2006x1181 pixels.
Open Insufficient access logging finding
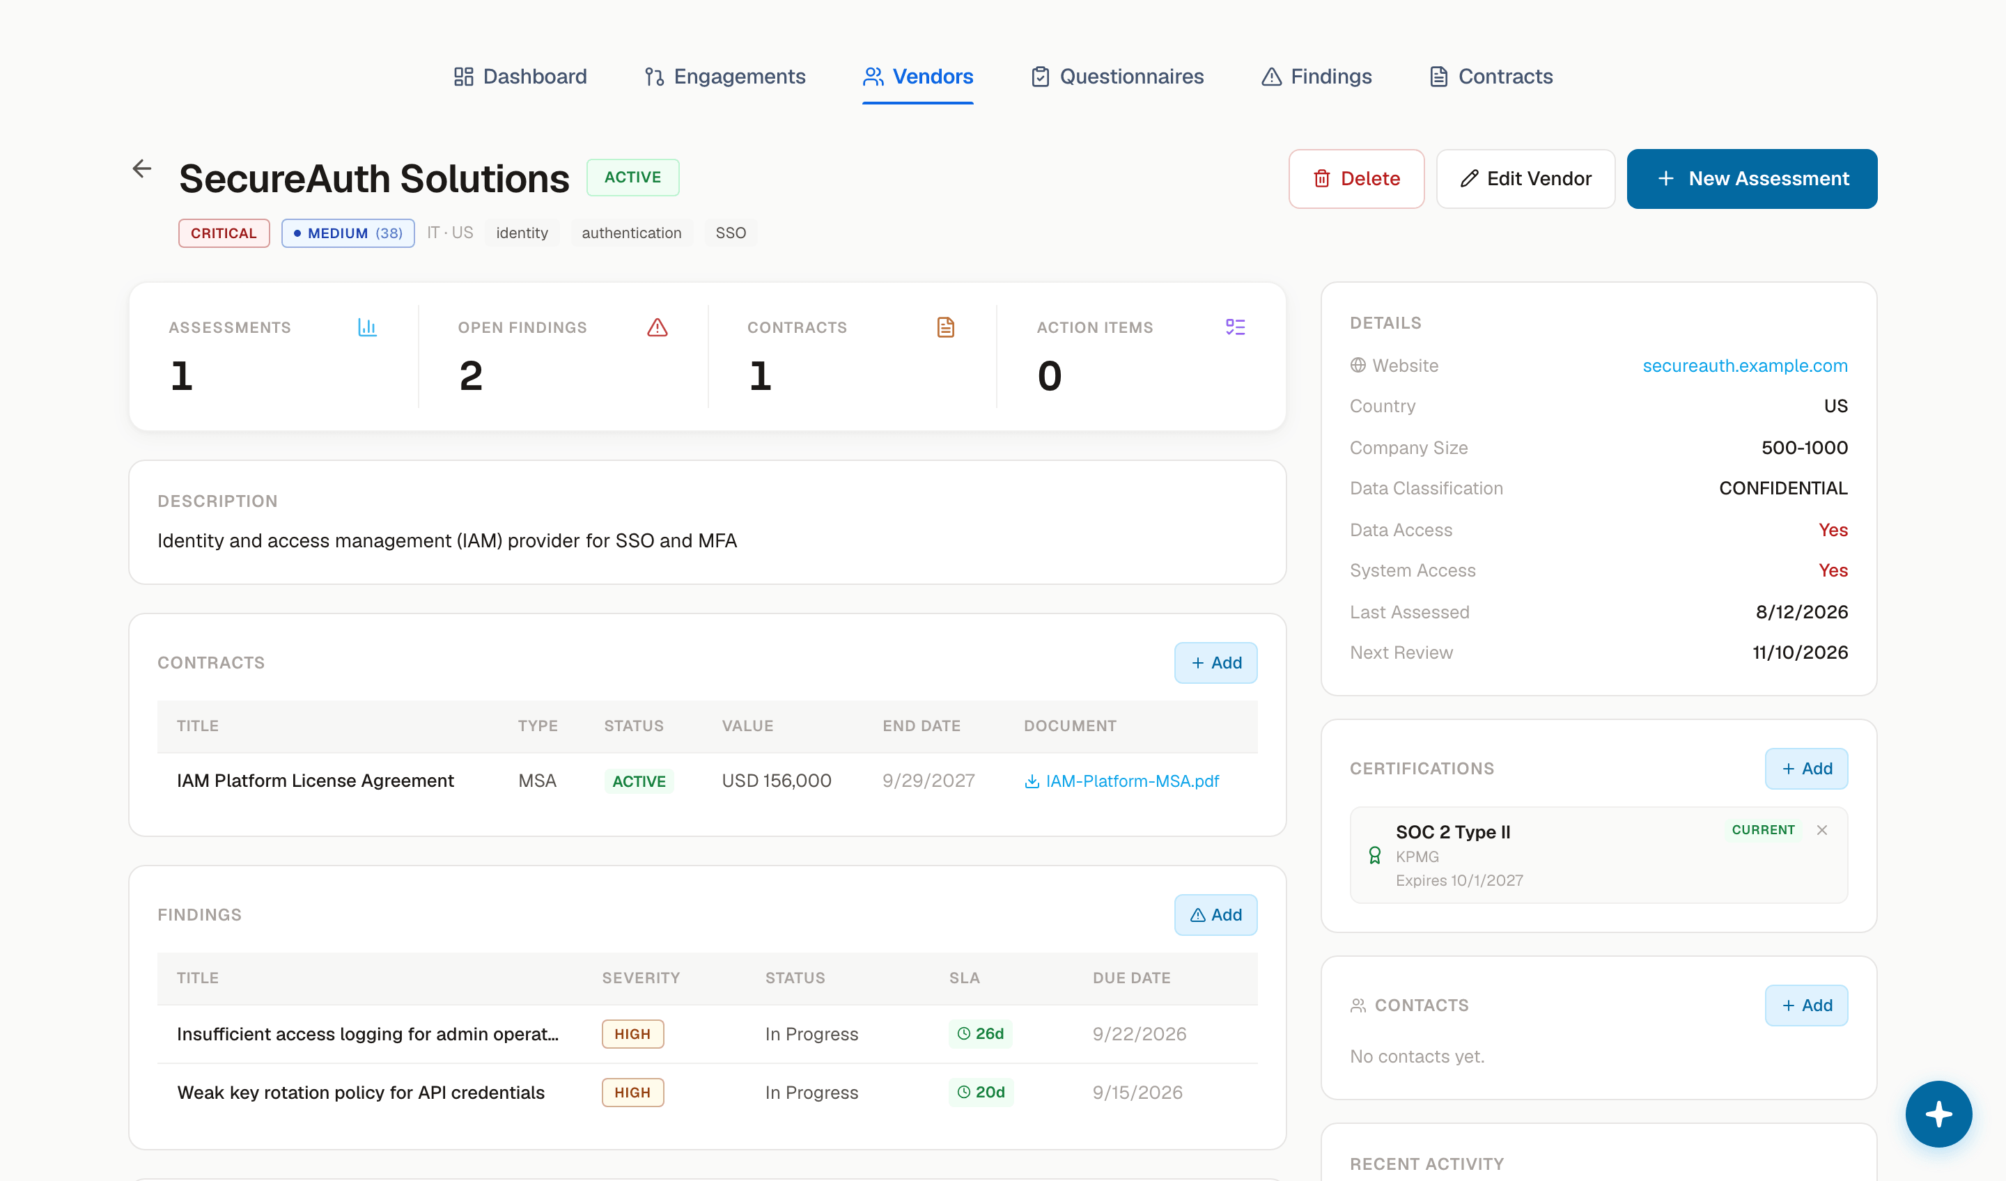[368, 1035]
